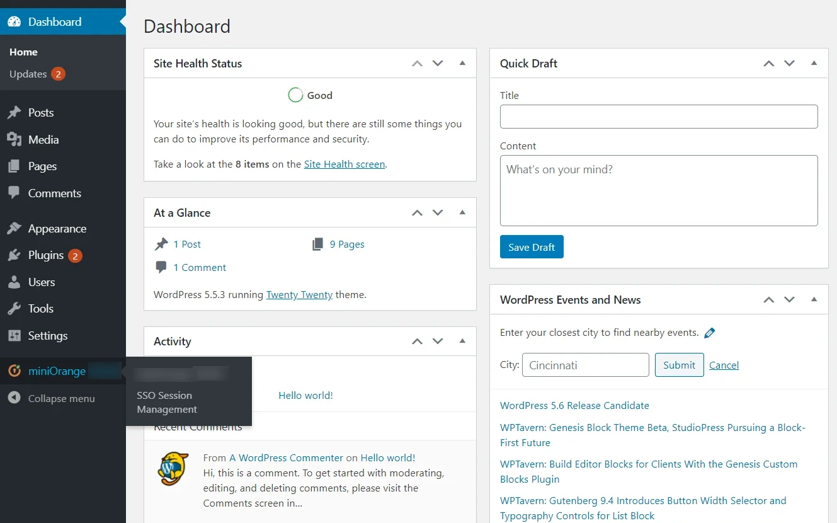Open the Home submenu item

tap(23, 52)
